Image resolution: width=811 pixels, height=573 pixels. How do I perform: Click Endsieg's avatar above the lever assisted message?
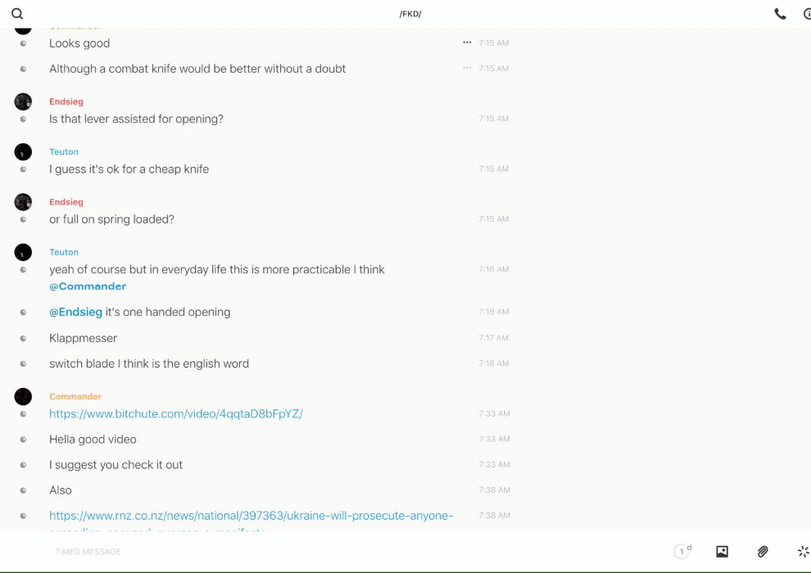pos(23,102)
